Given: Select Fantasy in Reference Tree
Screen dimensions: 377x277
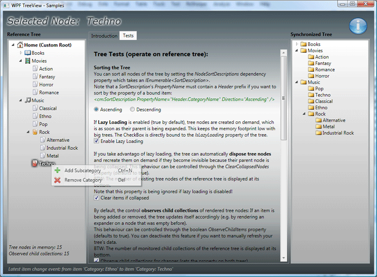Looking at the screenshot, I should coord(47,77).
